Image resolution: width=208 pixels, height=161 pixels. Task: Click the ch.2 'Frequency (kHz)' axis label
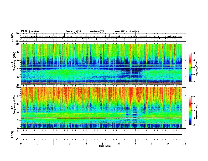pyautogui.click(x=15, y=104)
